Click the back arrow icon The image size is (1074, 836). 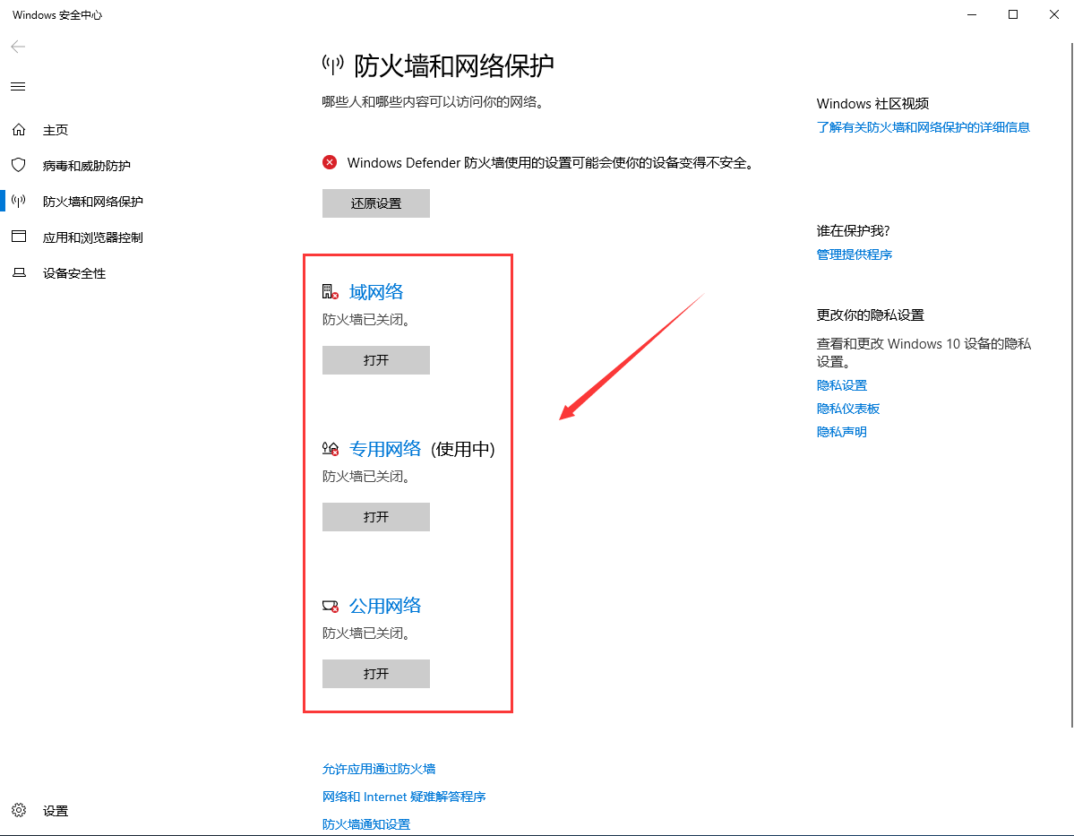[x=18, y=47]
